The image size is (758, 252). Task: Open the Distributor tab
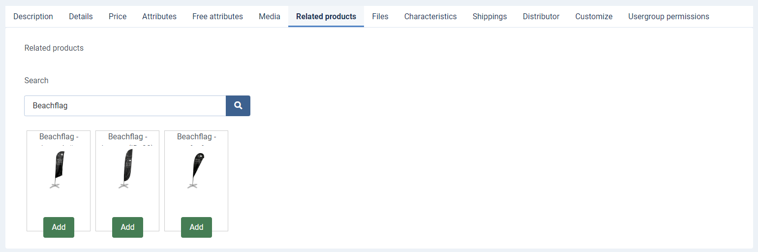541,16
